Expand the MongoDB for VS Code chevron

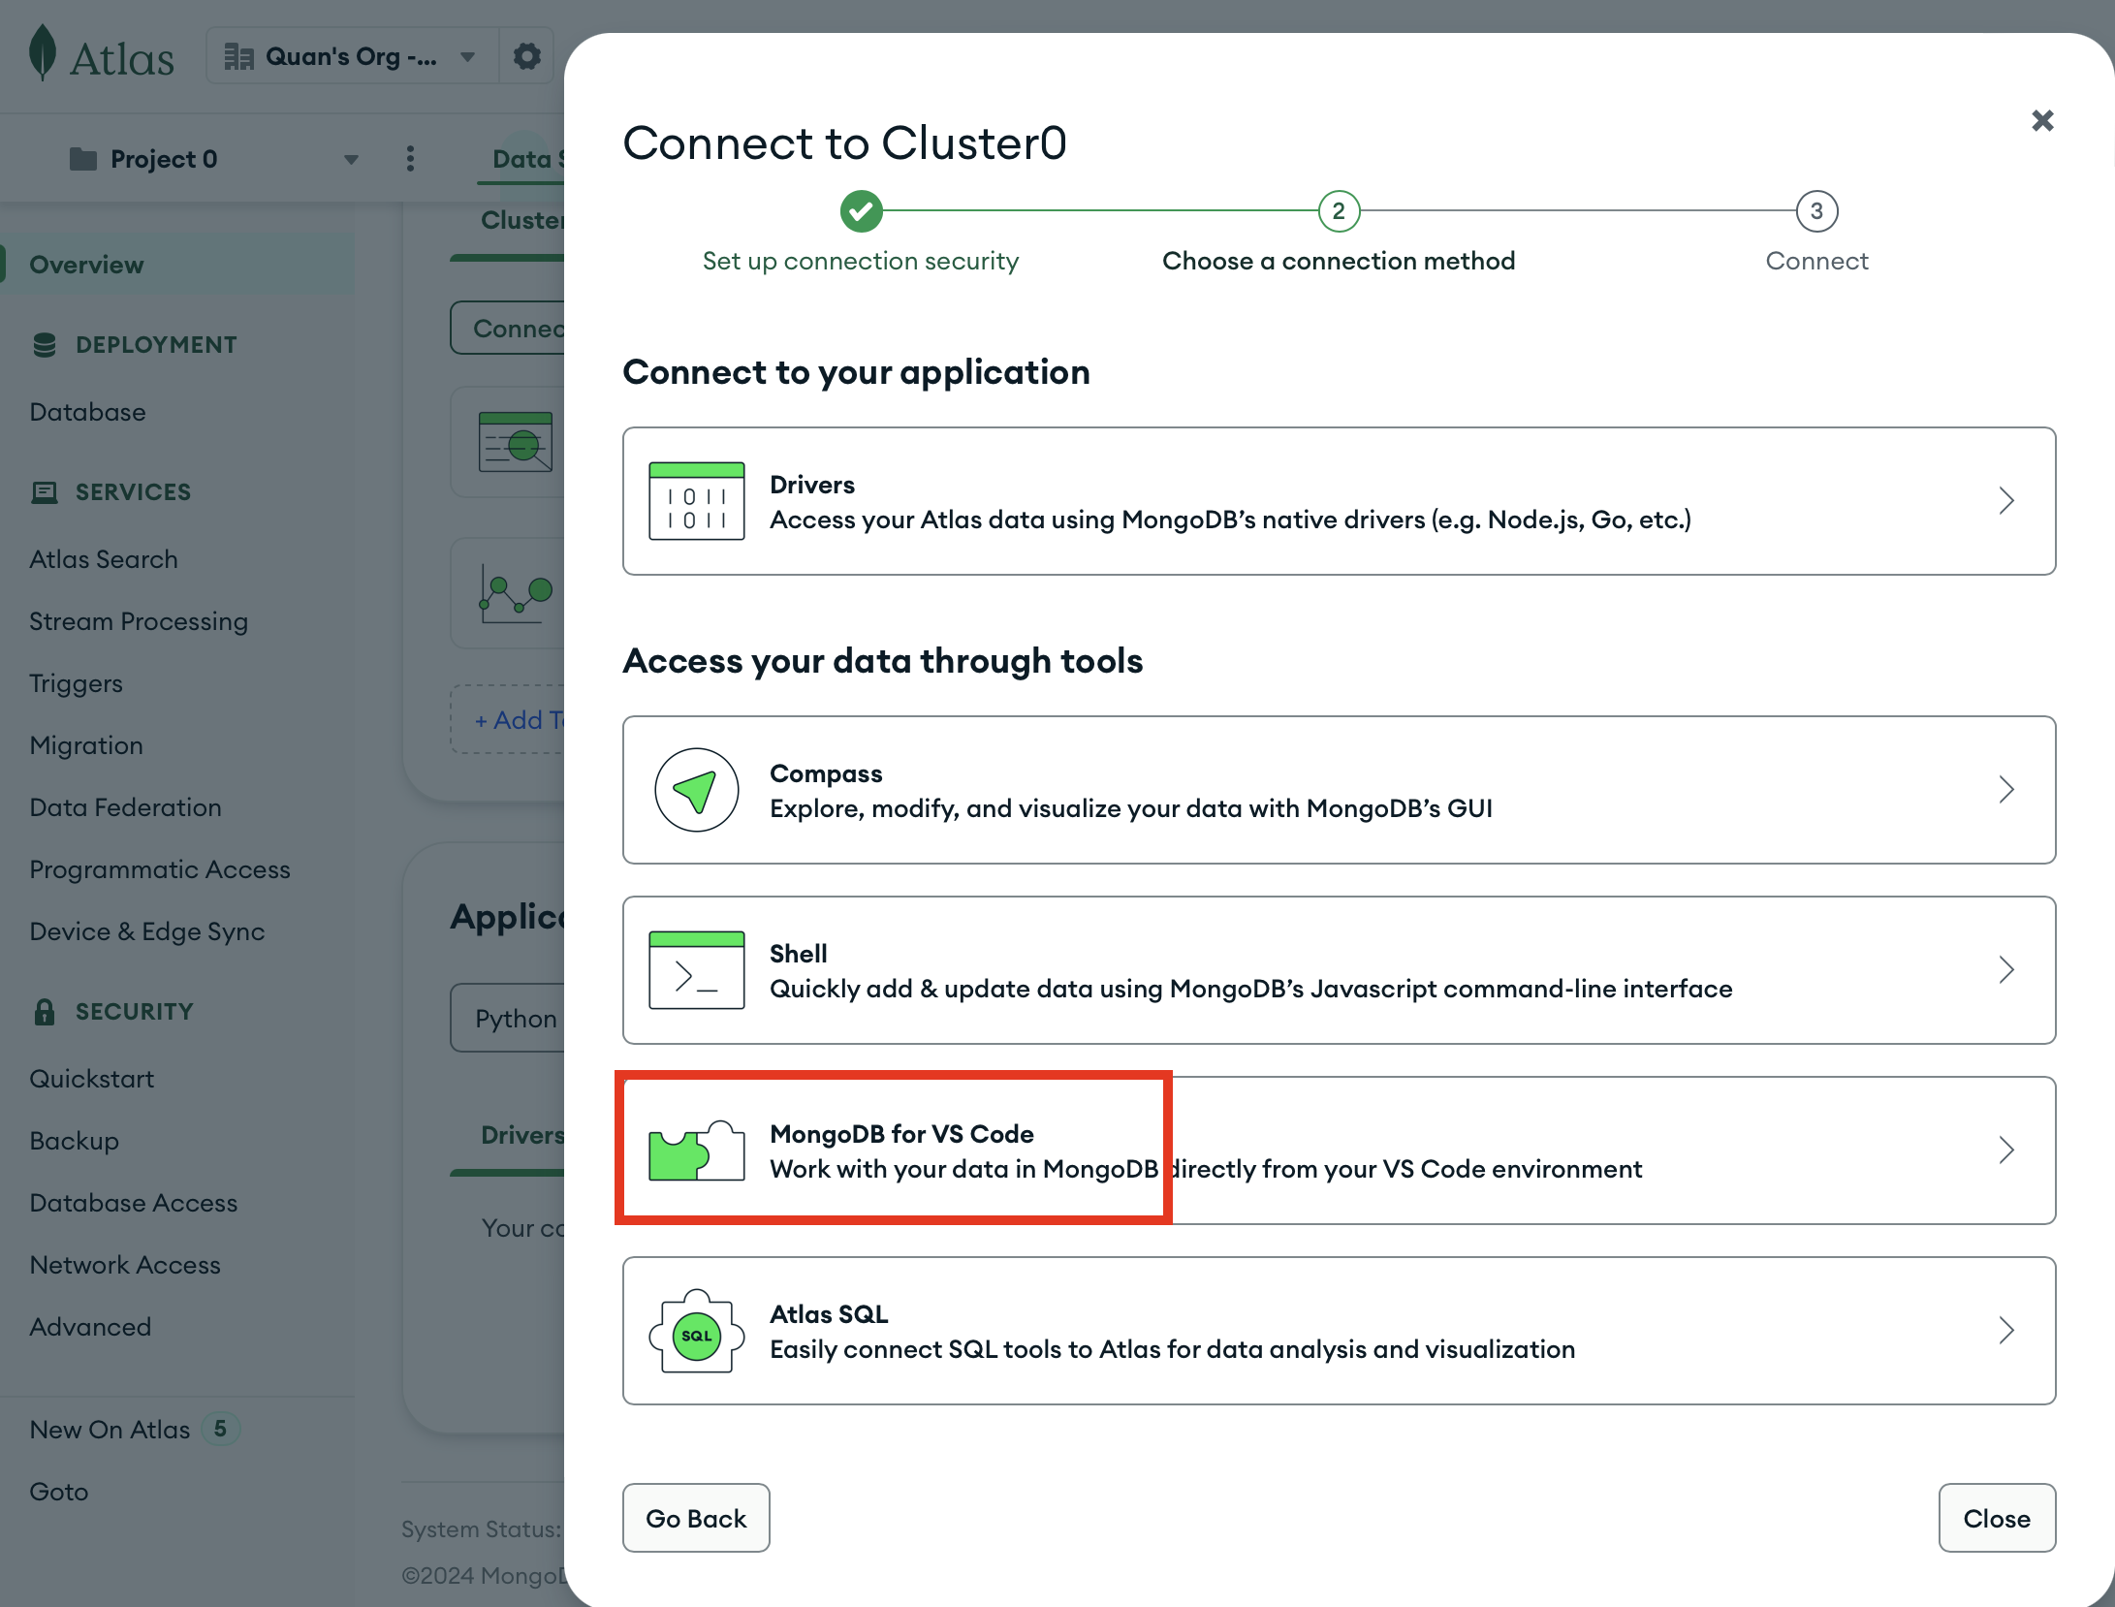pos(2006,1150)
